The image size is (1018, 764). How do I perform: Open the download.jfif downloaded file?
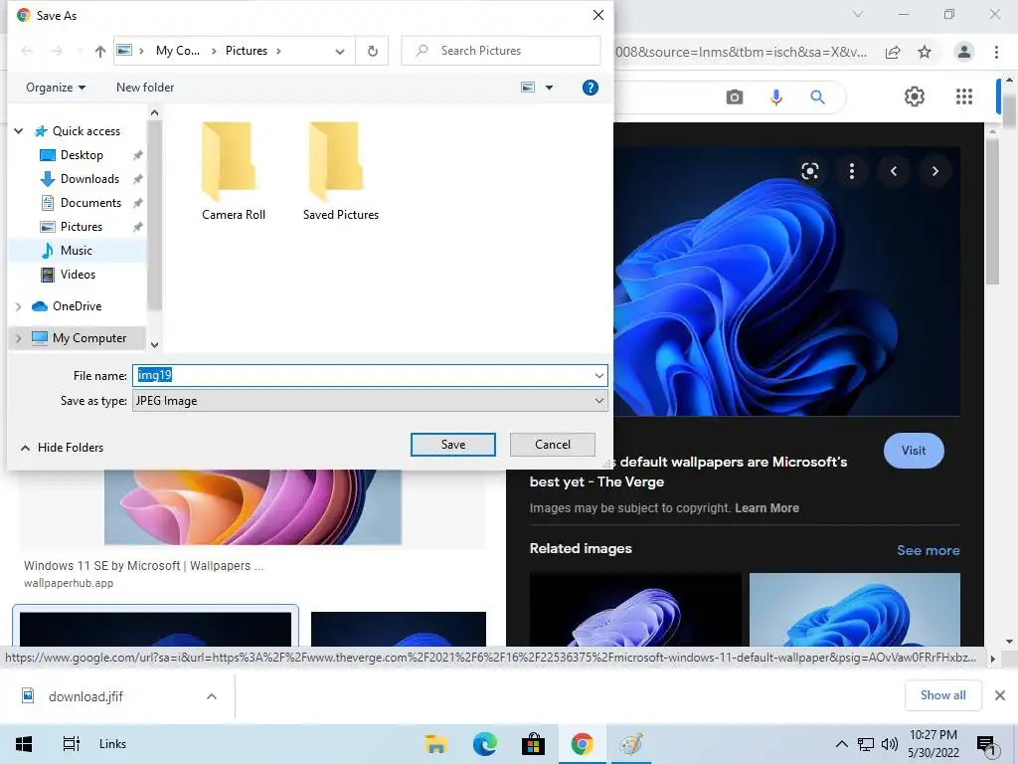(x=85, y=696)
